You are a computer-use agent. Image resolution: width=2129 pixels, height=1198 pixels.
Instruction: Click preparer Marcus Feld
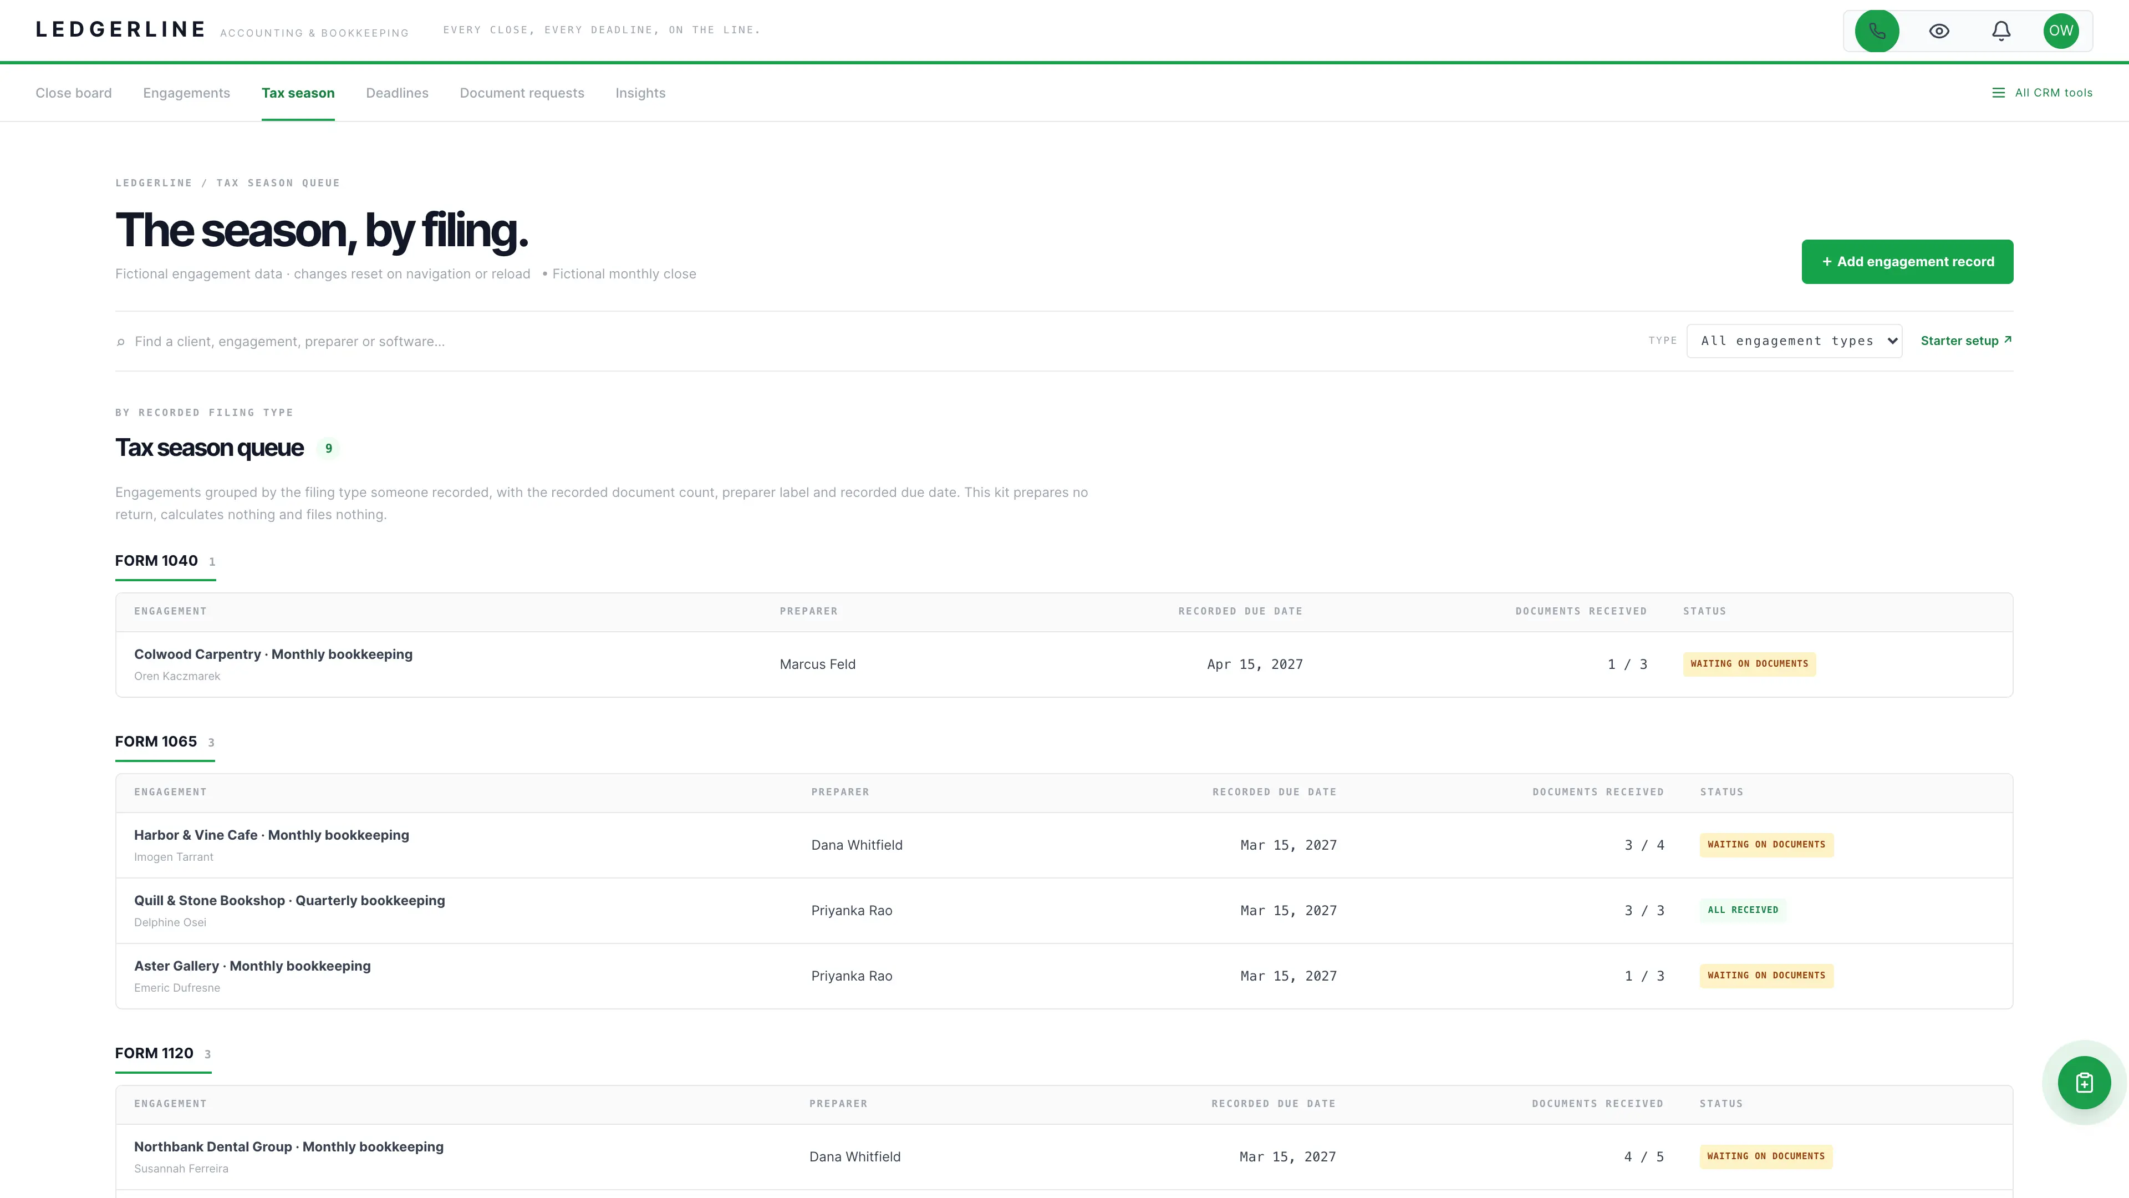click(x=817, y=664)
